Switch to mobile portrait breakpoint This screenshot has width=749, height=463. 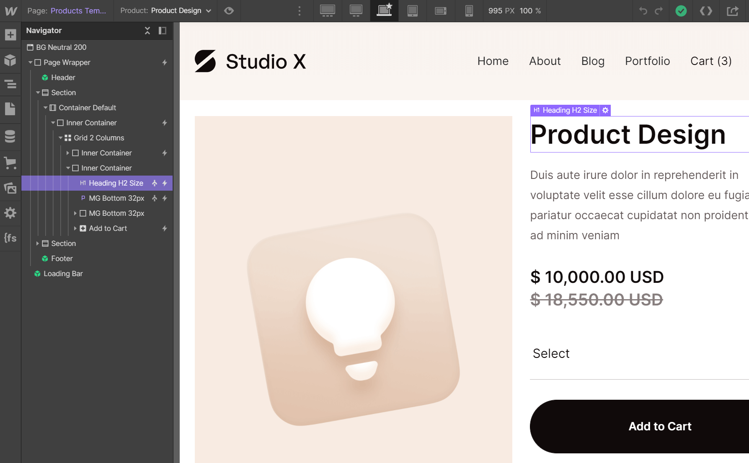(x=469, y=11)
